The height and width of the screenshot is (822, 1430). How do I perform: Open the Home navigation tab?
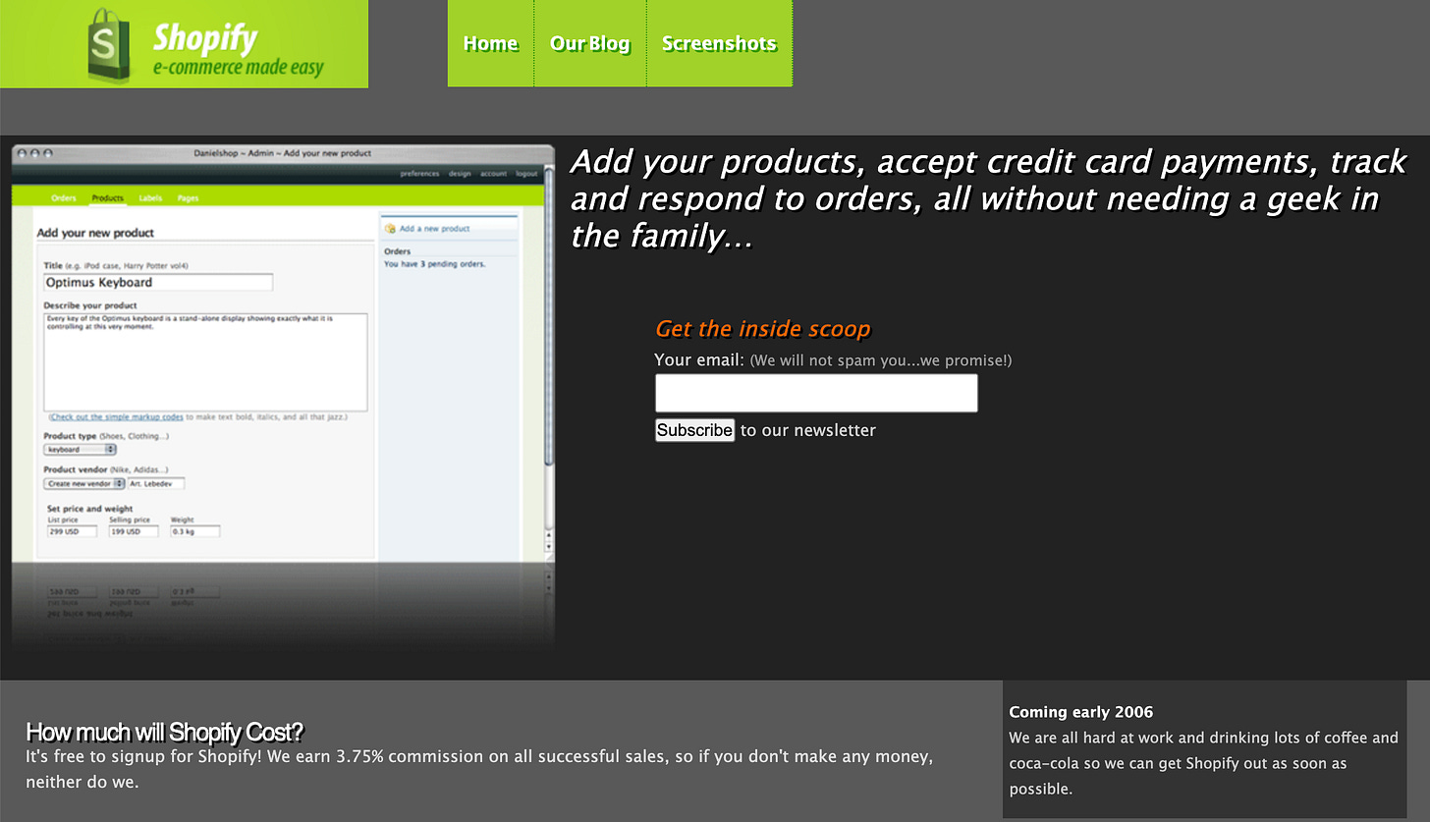(491, 43)
